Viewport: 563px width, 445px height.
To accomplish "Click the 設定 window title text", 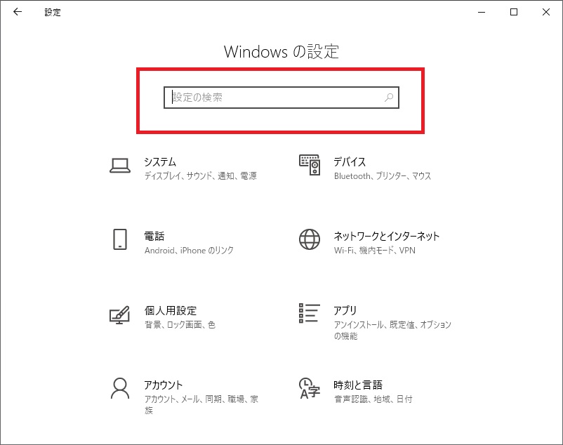I will pyautogui.click(x=53, y=12).
